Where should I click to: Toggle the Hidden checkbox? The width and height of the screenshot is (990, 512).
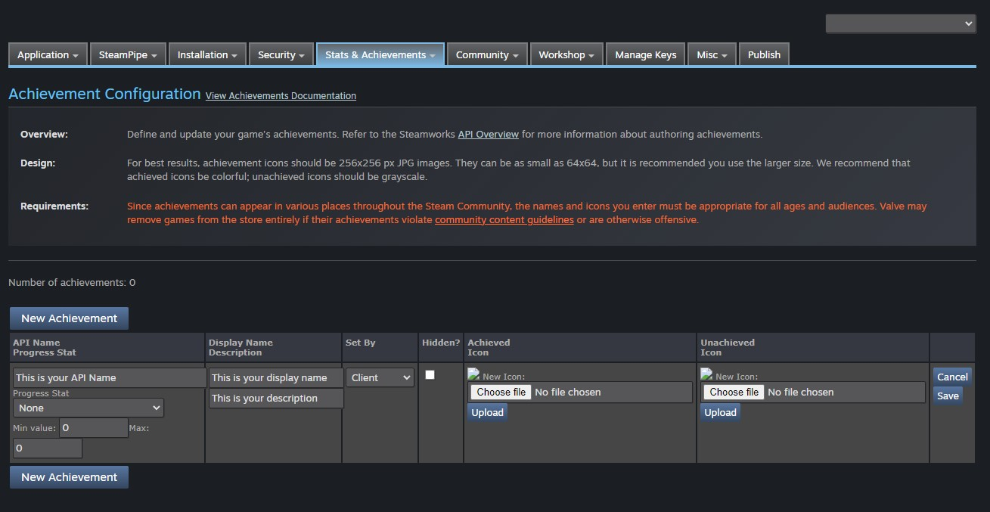pos(430,374)
